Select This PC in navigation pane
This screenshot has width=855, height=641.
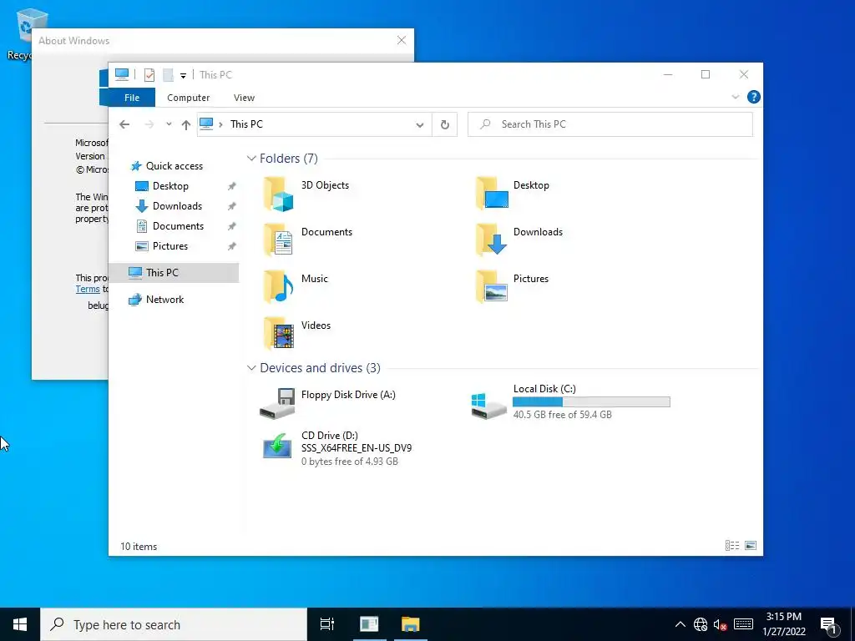174,273
